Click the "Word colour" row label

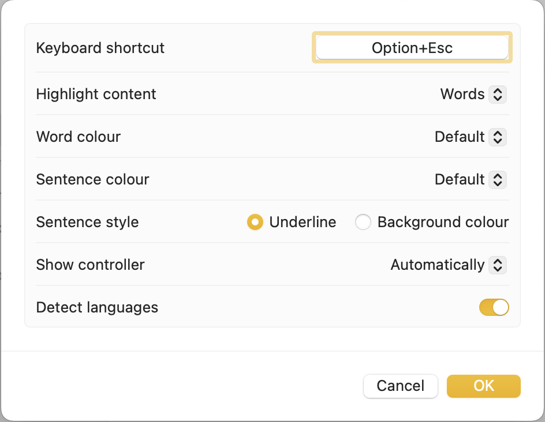coord(79,137)
